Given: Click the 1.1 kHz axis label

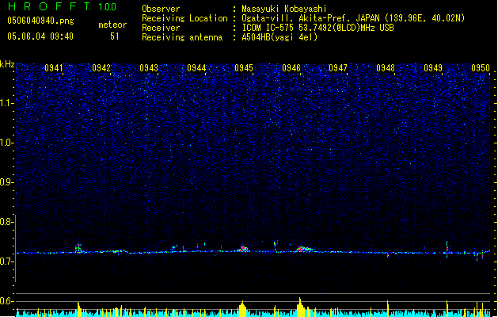Looking at the screenshot, I should [7, 103].
